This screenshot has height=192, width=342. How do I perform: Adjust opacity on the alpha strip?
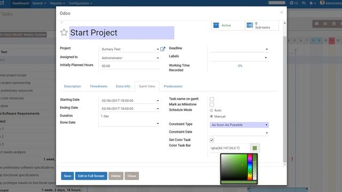(254, 167)
